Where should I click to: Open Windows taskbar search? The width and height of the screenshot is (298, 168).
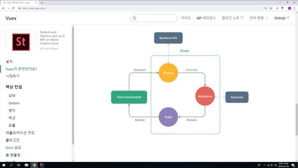11,165
